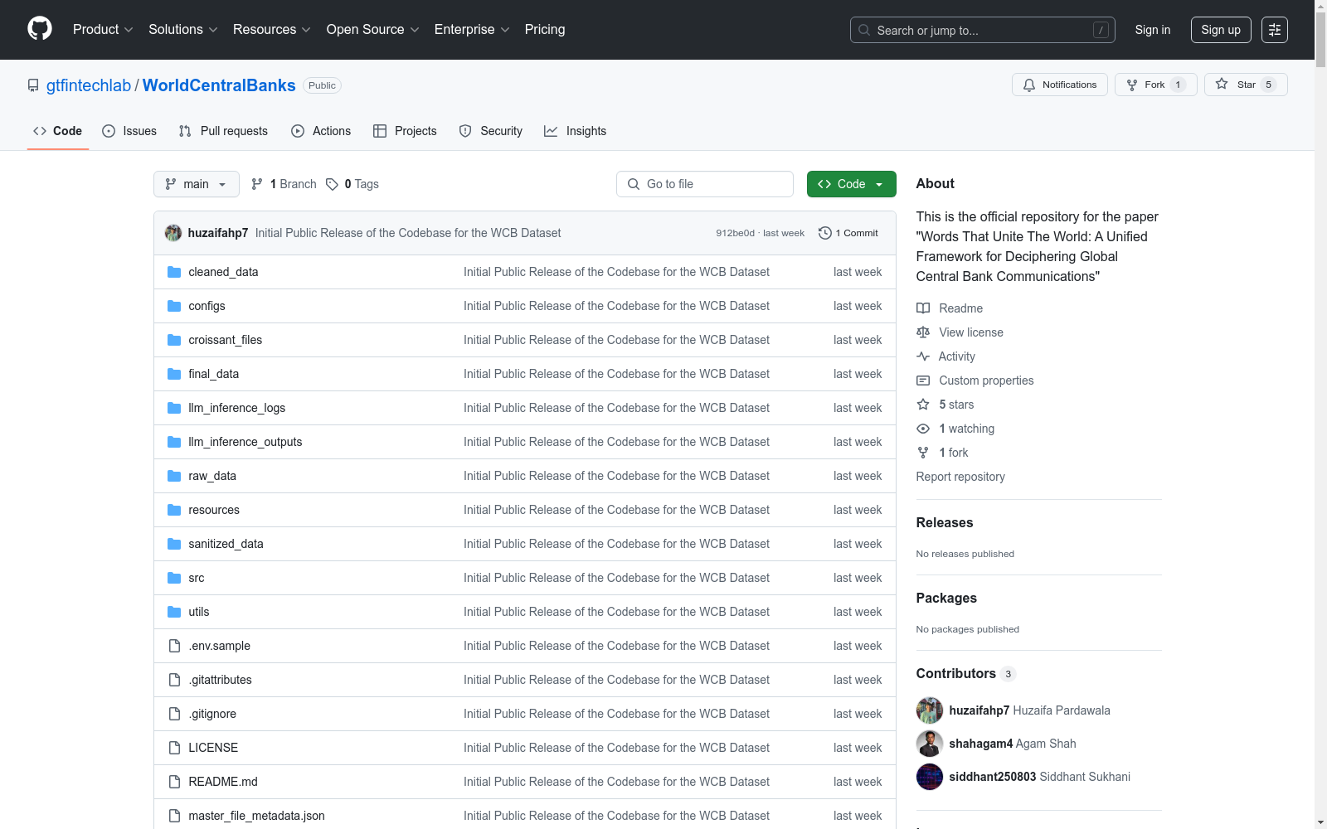
Task: Click the README.md file icon
Action: pyautogui.click(x=174, y=782)
